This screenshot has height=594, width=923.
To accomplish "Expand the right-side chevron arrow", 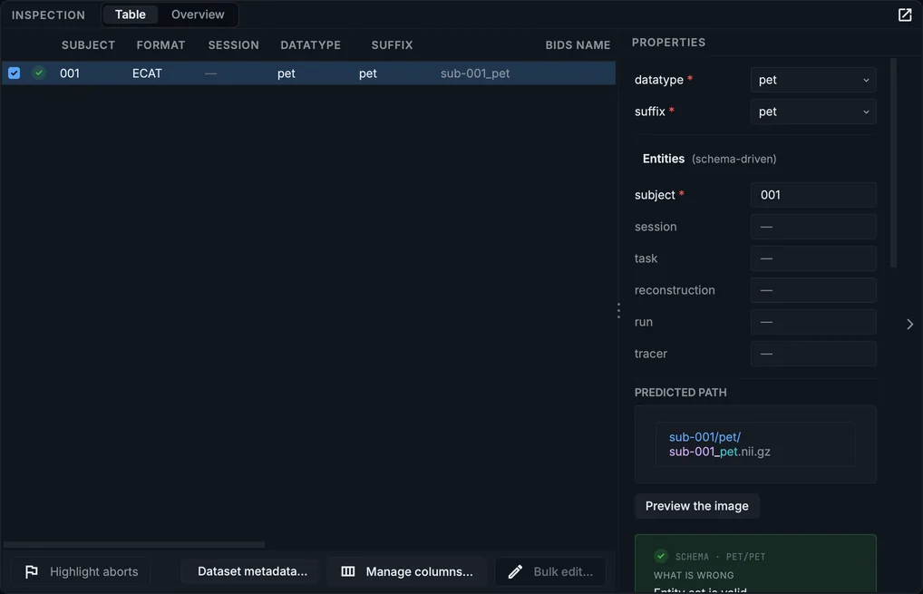I will (x=909, y=324).
